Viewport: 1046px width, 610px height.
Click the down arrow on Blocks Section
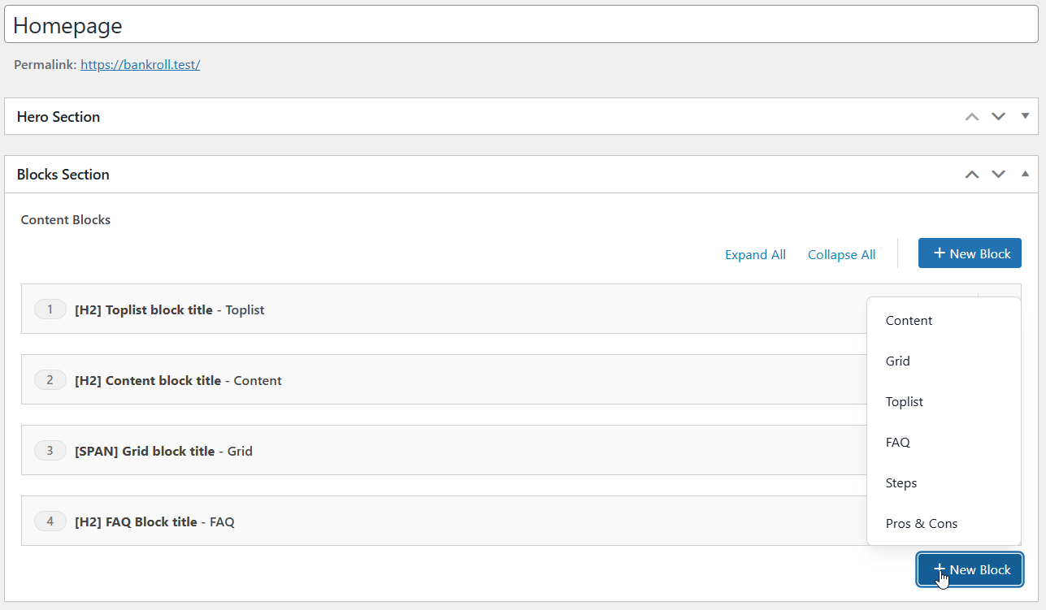(x=998, y=174)
